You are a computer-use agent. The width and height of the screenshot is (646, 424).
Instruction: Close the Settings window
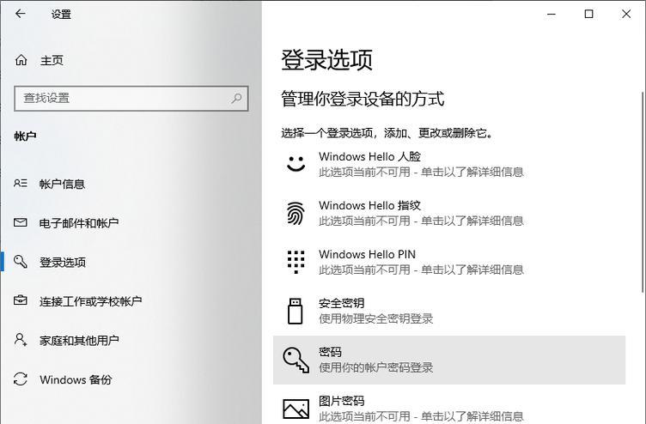(x=626, y=14)
